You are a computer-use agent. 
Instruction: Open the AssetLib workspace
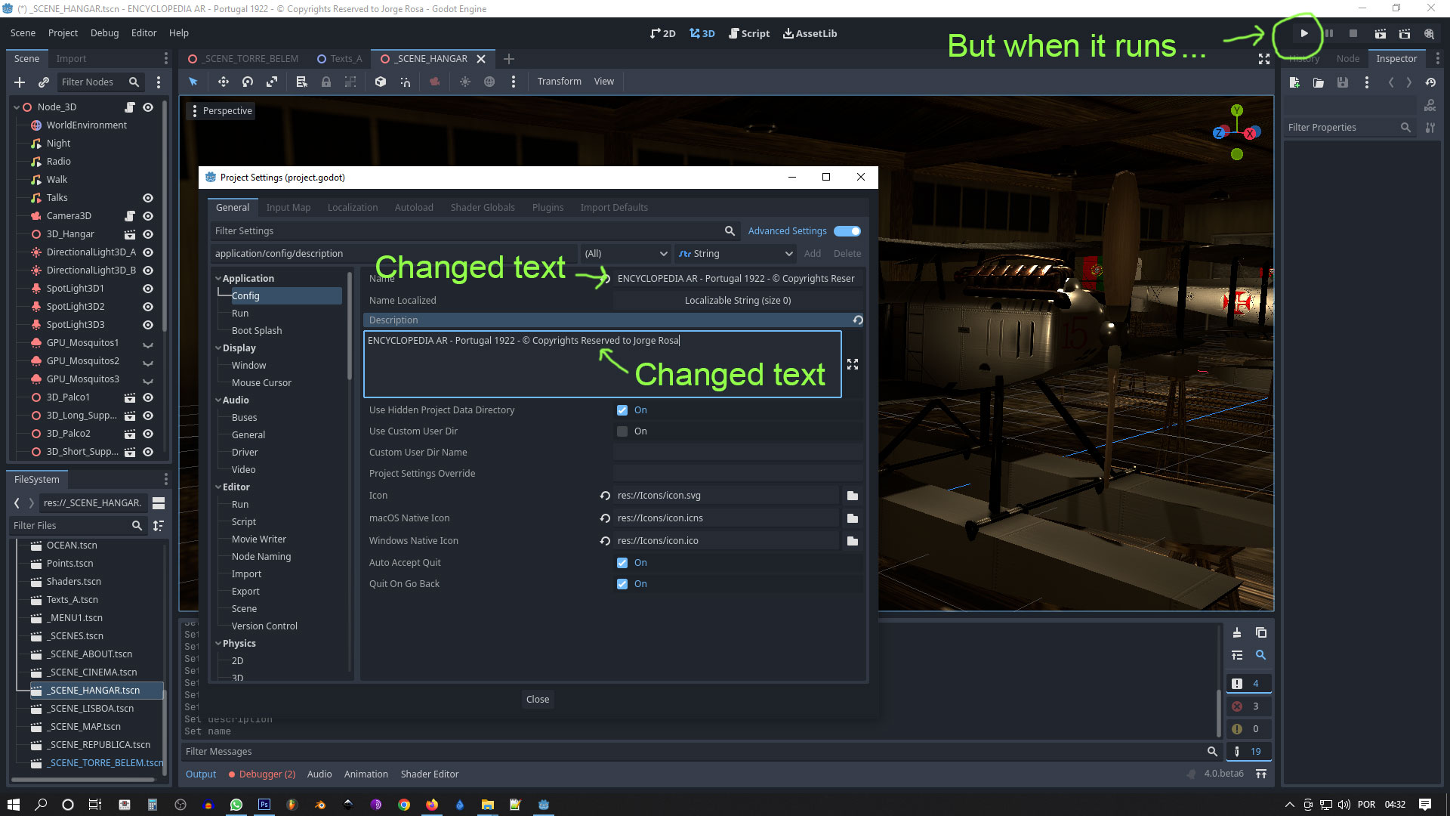click(x=809, y=33)
